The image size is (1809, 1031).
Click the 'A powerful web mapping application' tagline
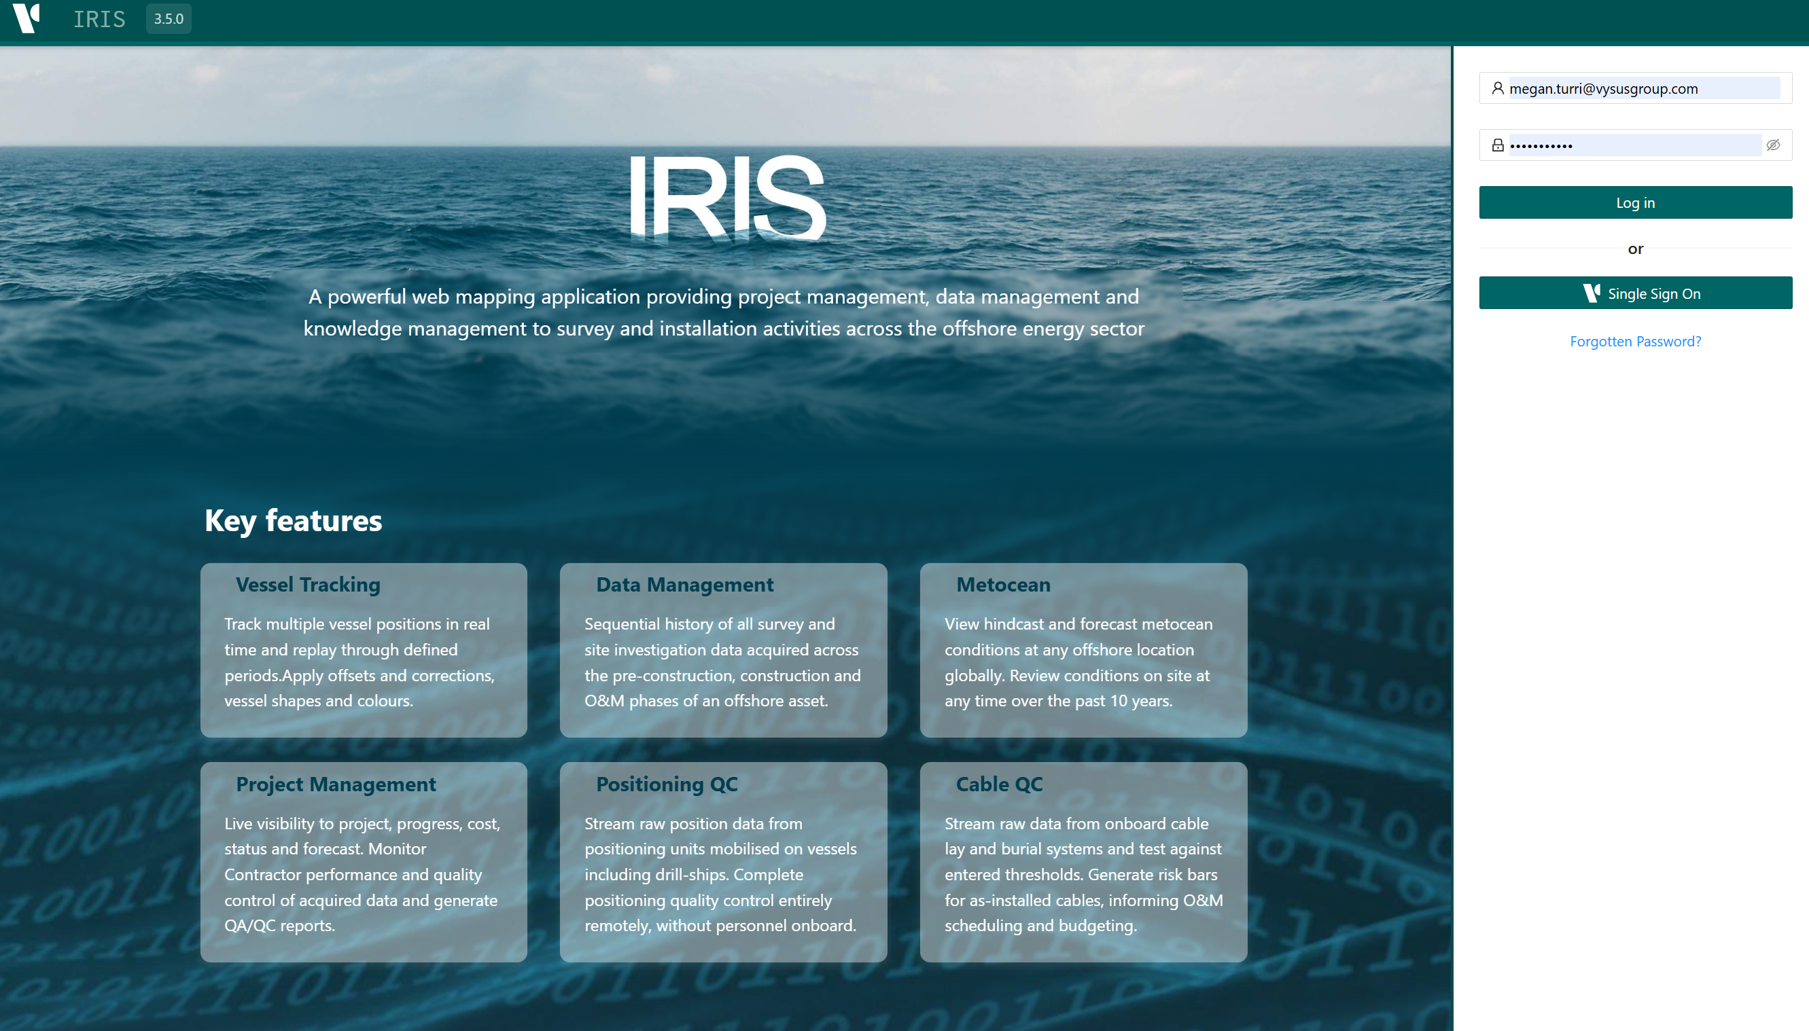coord(724,312)
